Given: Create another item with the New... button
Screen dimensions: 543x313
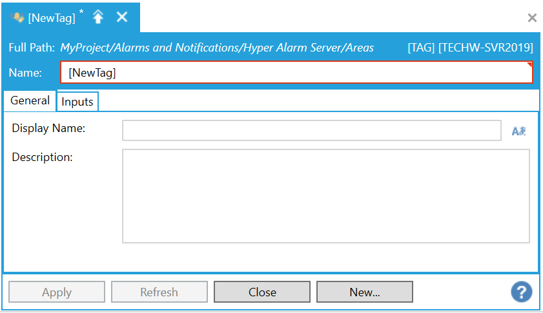Looking at the screenshot, I should (x=364, y=292).
